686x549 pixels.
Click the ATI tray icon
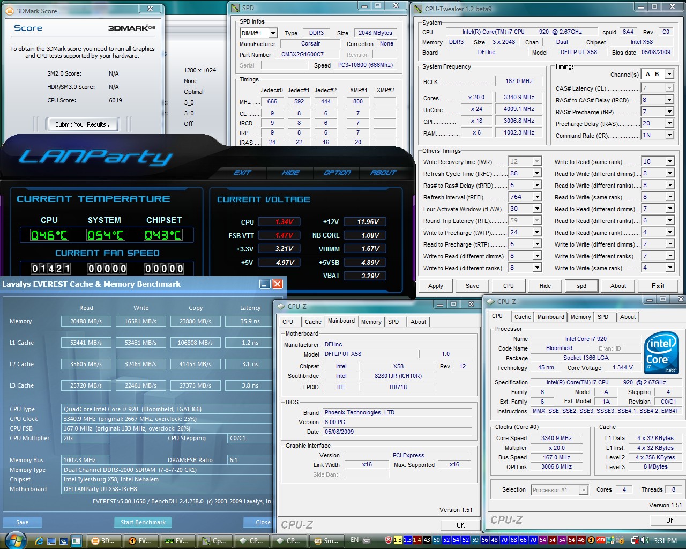(x=601, y=540)
